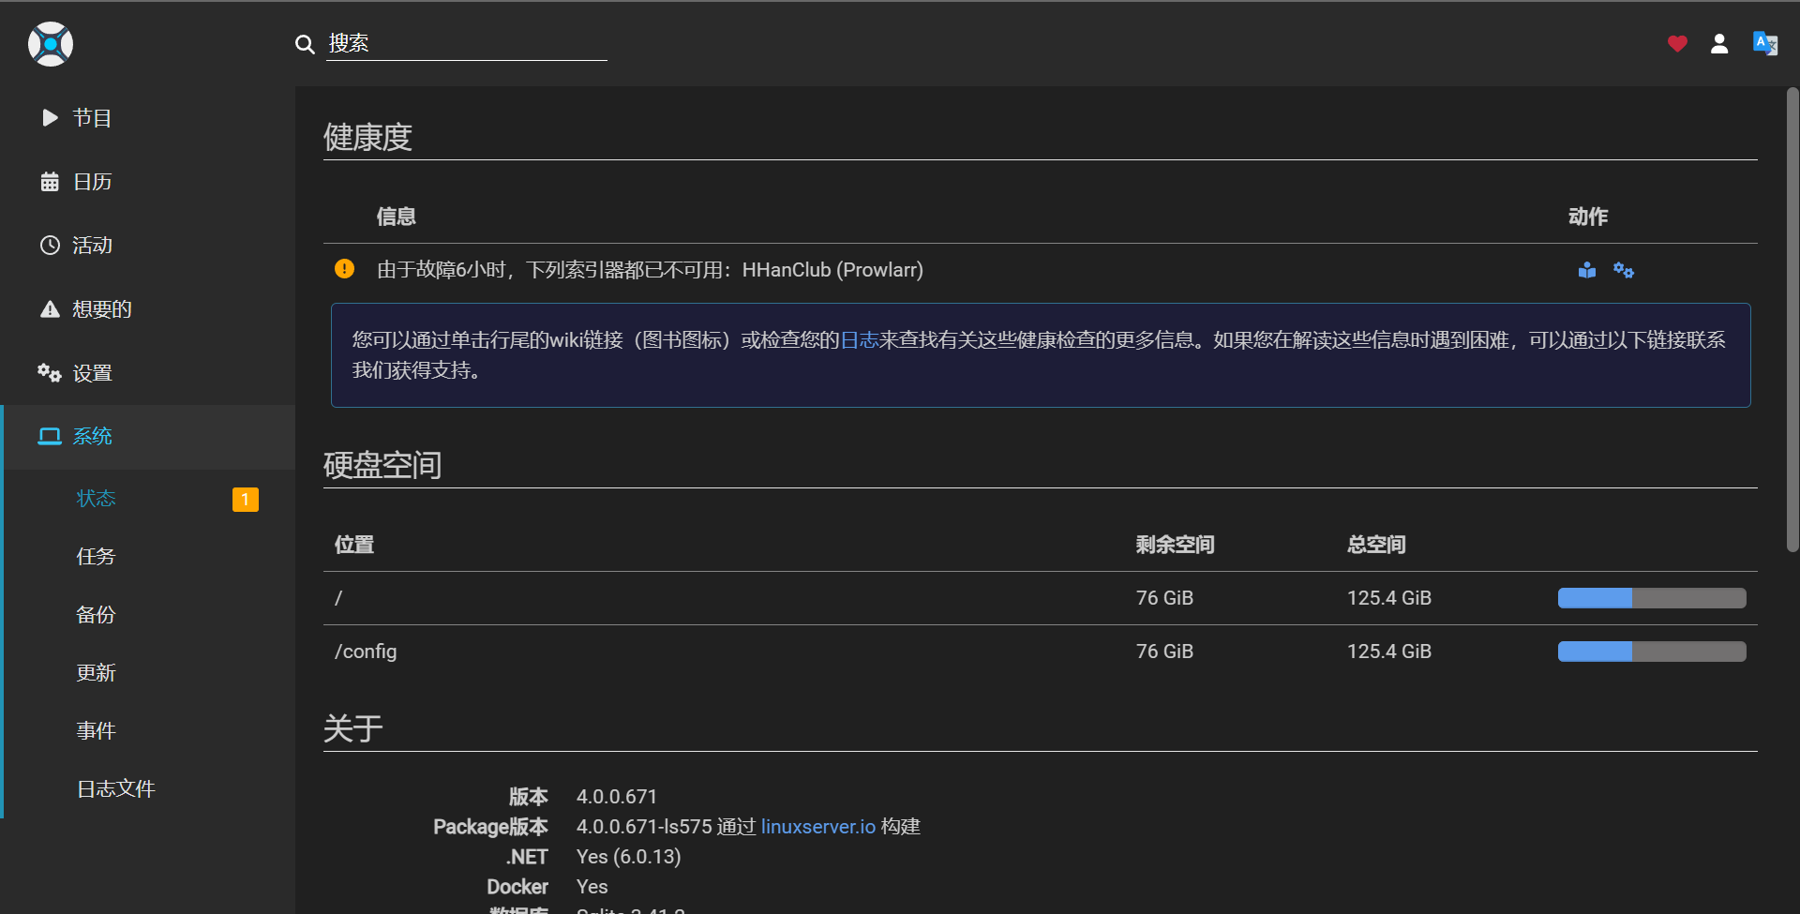The image size is (1800, 914).
Task: Click the Sonarr logo in the top-left corner
Action: [50, 44]
